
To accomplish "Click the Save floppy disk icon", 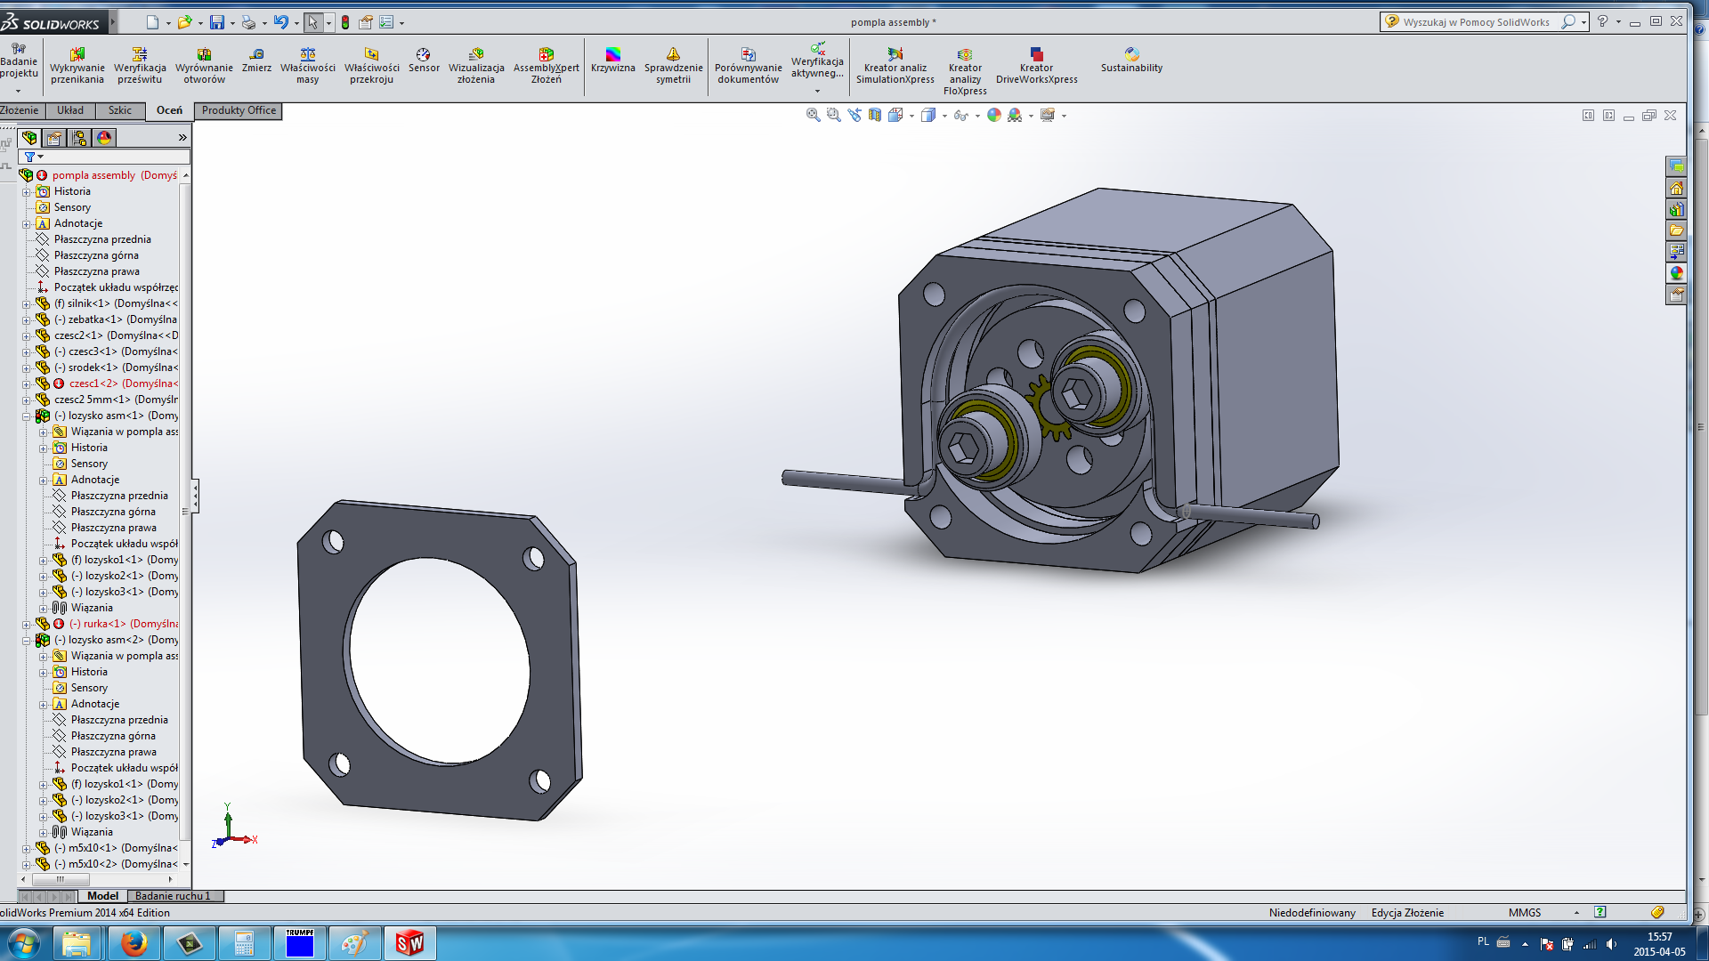I will (x=217, y=22).
